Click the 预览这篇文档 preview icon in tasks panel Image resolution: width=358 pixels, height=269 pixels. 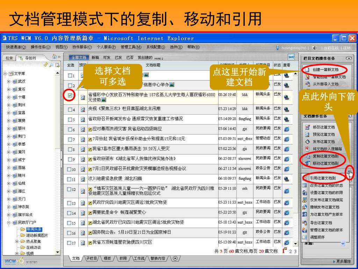point(308,134)
